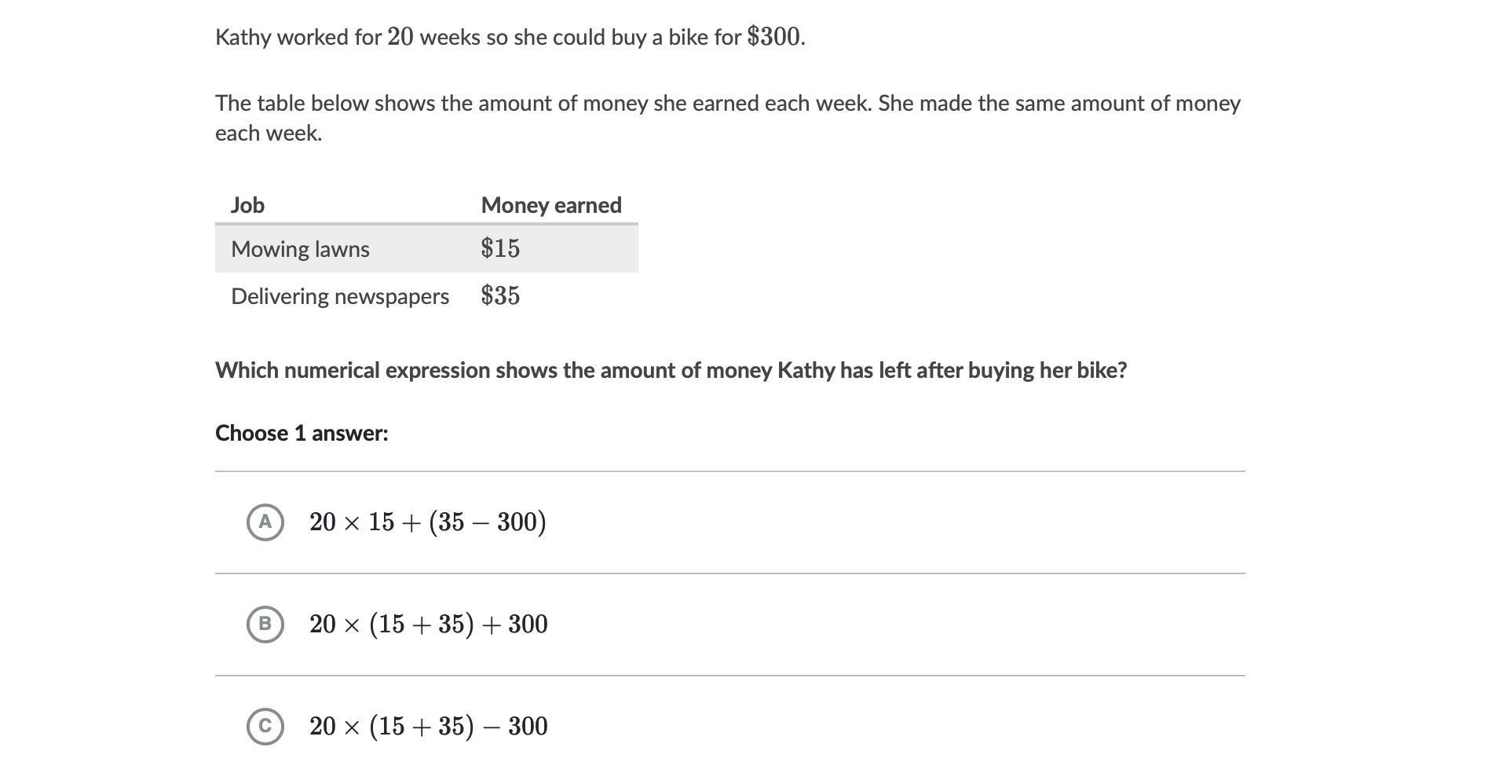This screenshot has width=1510, height=773.
Task: Select the "Mowing lawns" table cell
Action: 300,249
